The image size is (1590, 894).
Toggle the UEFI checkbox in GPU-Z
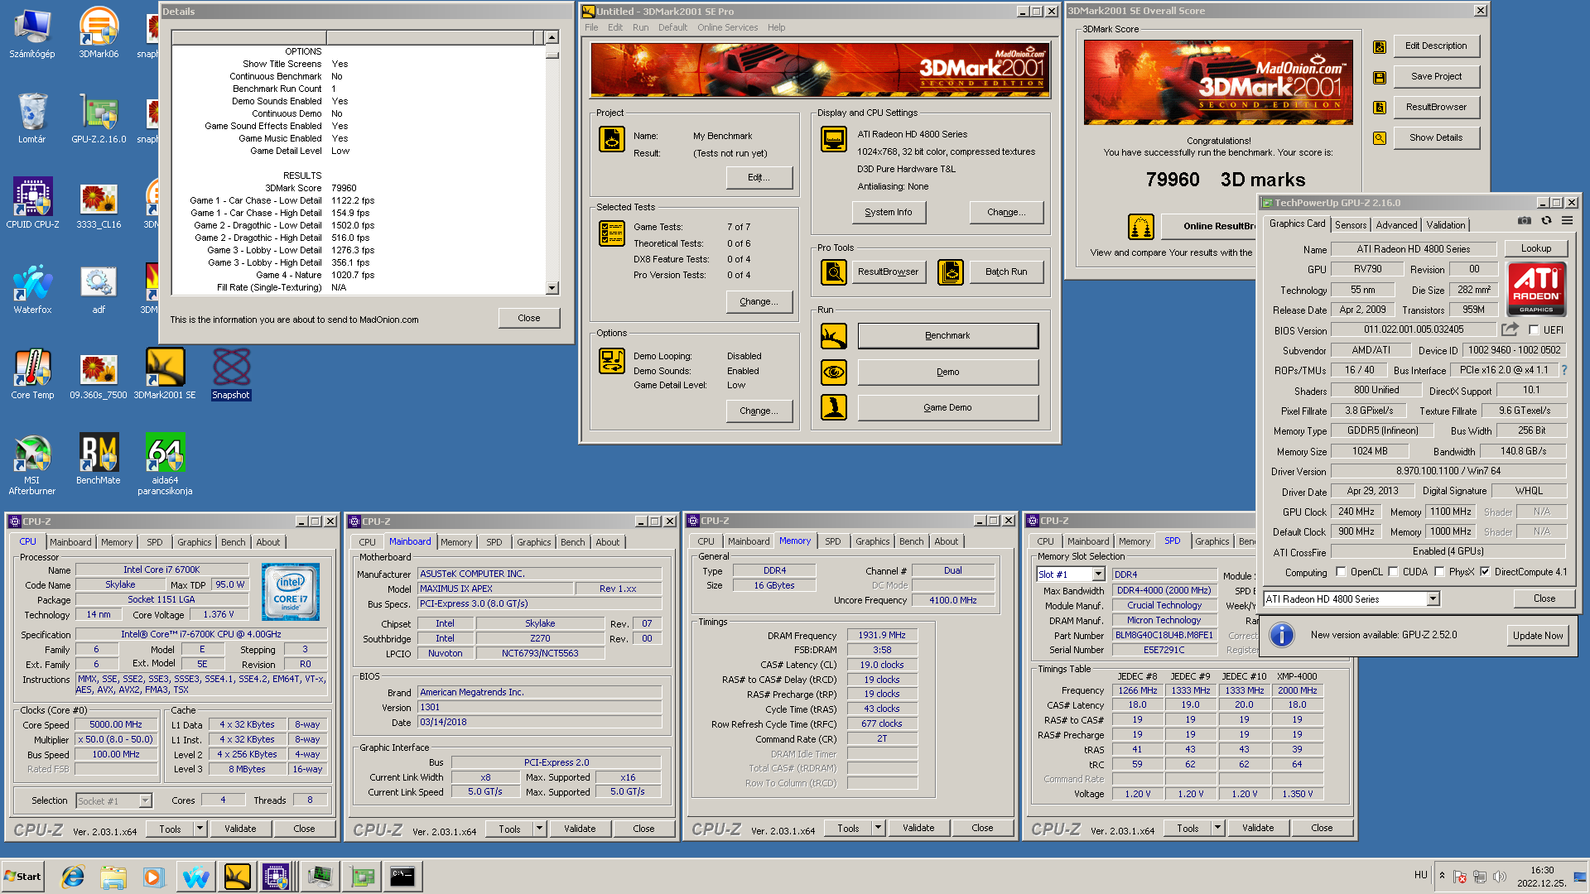(1535, 330)
